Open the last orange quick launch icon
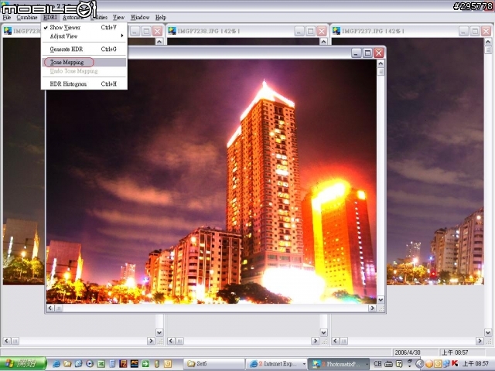Viewport: 495px width, 371px height. click(168, 364)
